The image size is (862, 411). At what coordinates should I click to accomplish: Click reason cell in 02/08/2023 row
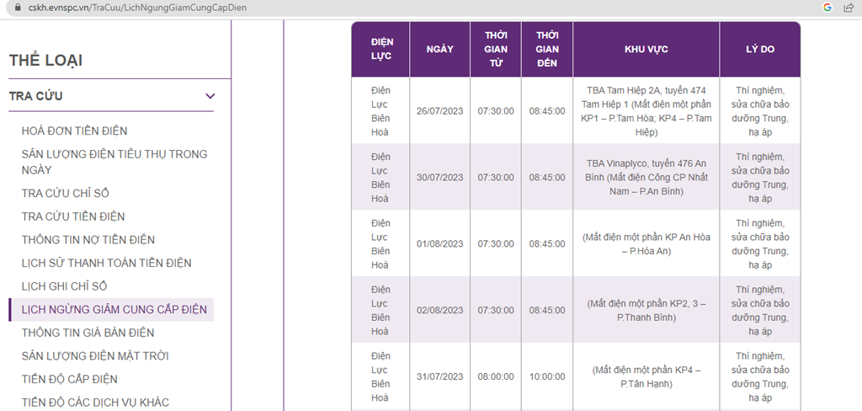coord(760,310)
